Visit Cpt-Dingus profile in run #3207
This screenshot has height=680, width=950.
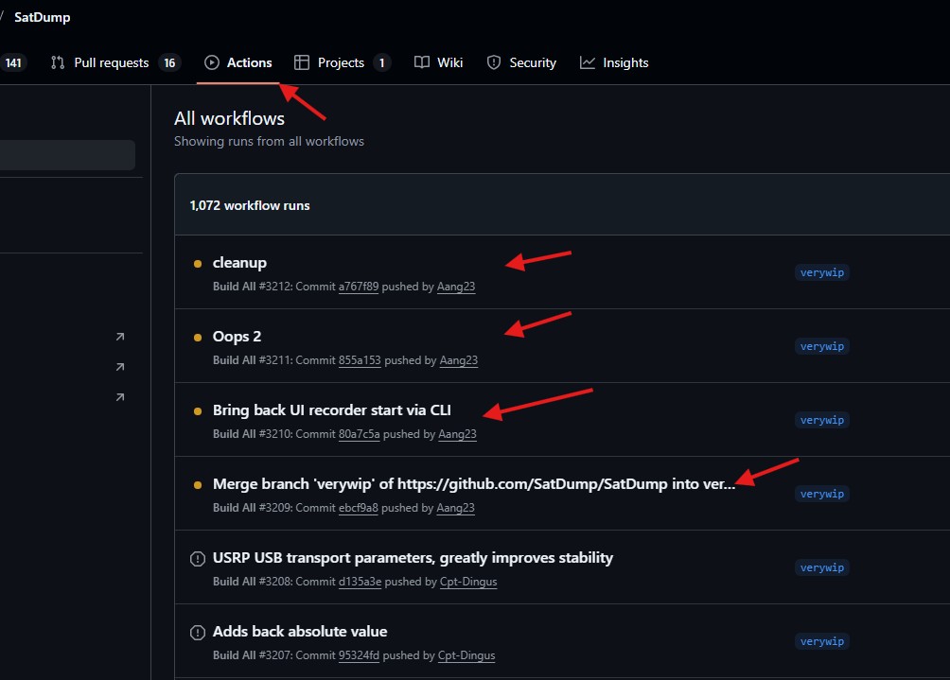(x=466, y=655)
